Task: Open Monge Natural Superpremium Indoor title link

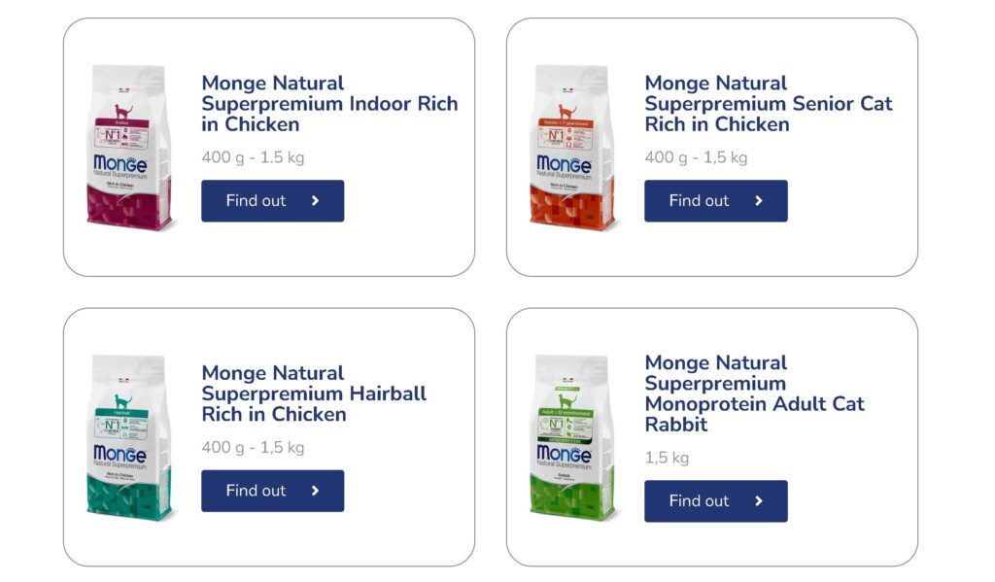Action: click(329, 104)
